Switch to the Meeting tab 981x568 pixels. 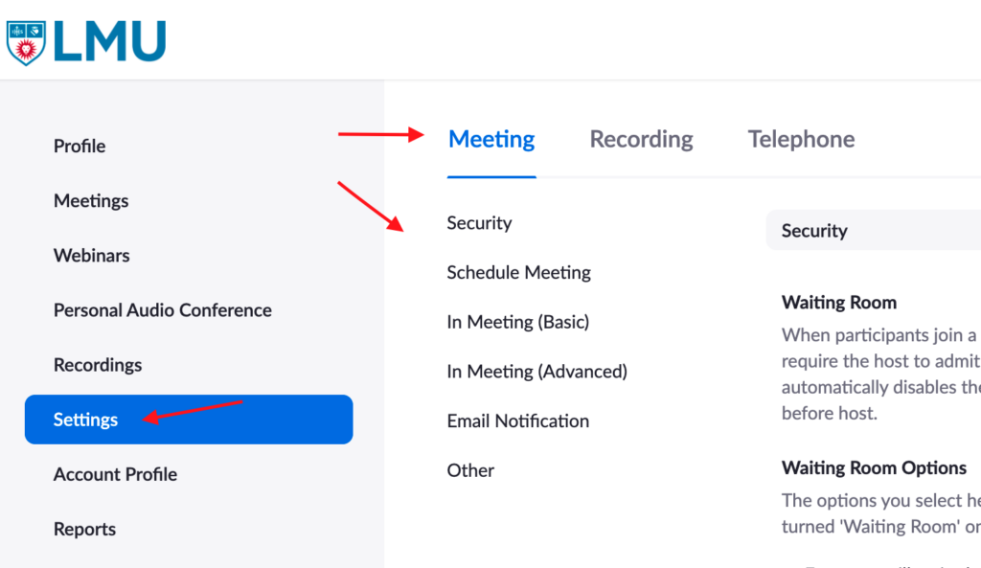490,139
